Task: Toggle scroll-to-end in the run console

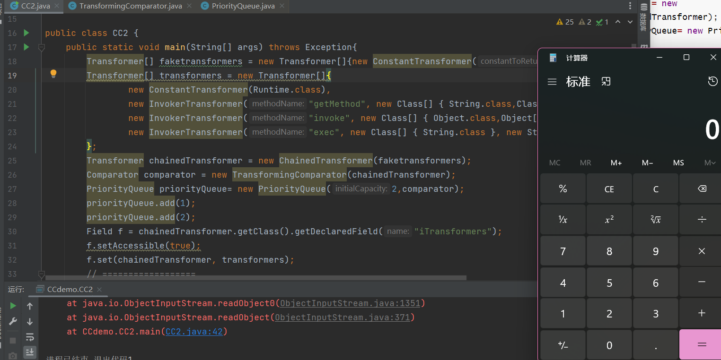Action: point(30,351)
